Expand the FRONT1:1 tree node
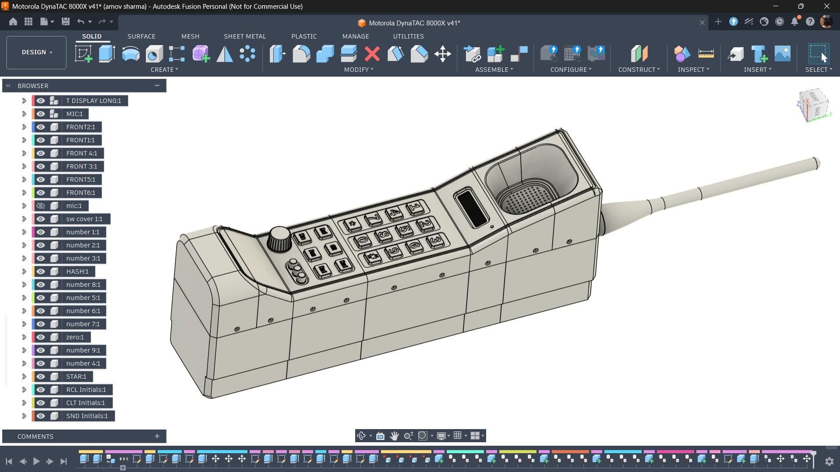Viewport: 840px width, 472px height. pos(24,140)
